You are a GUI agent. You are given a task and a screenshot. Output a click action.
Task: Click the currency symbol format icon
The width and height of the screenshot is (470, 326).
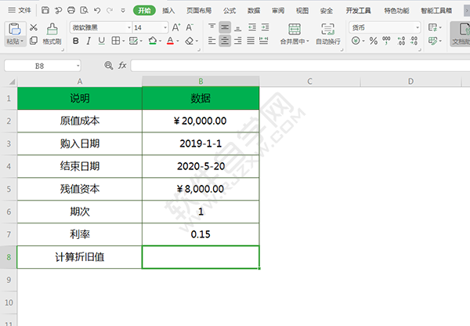[x=356, y=41]
